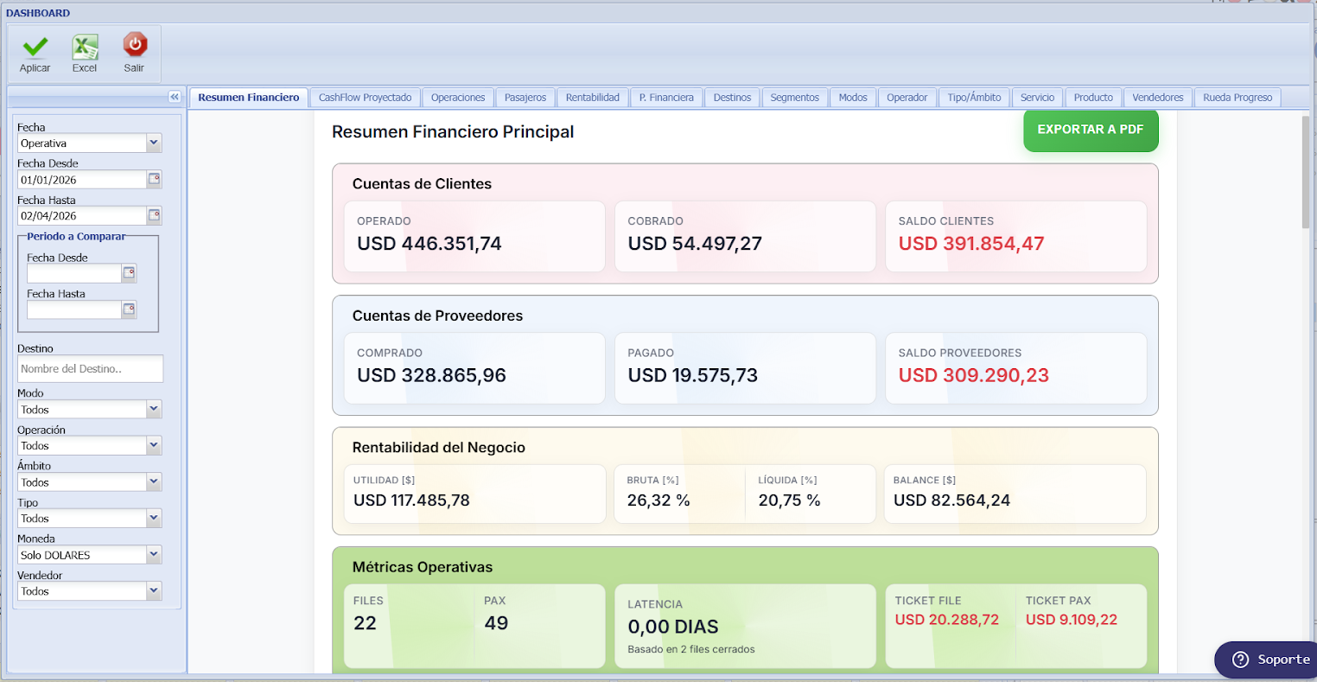The width and height of the screenshot is (1317, 682).
Task: Open the Rentabilidad tab
Action: [592, 97]
